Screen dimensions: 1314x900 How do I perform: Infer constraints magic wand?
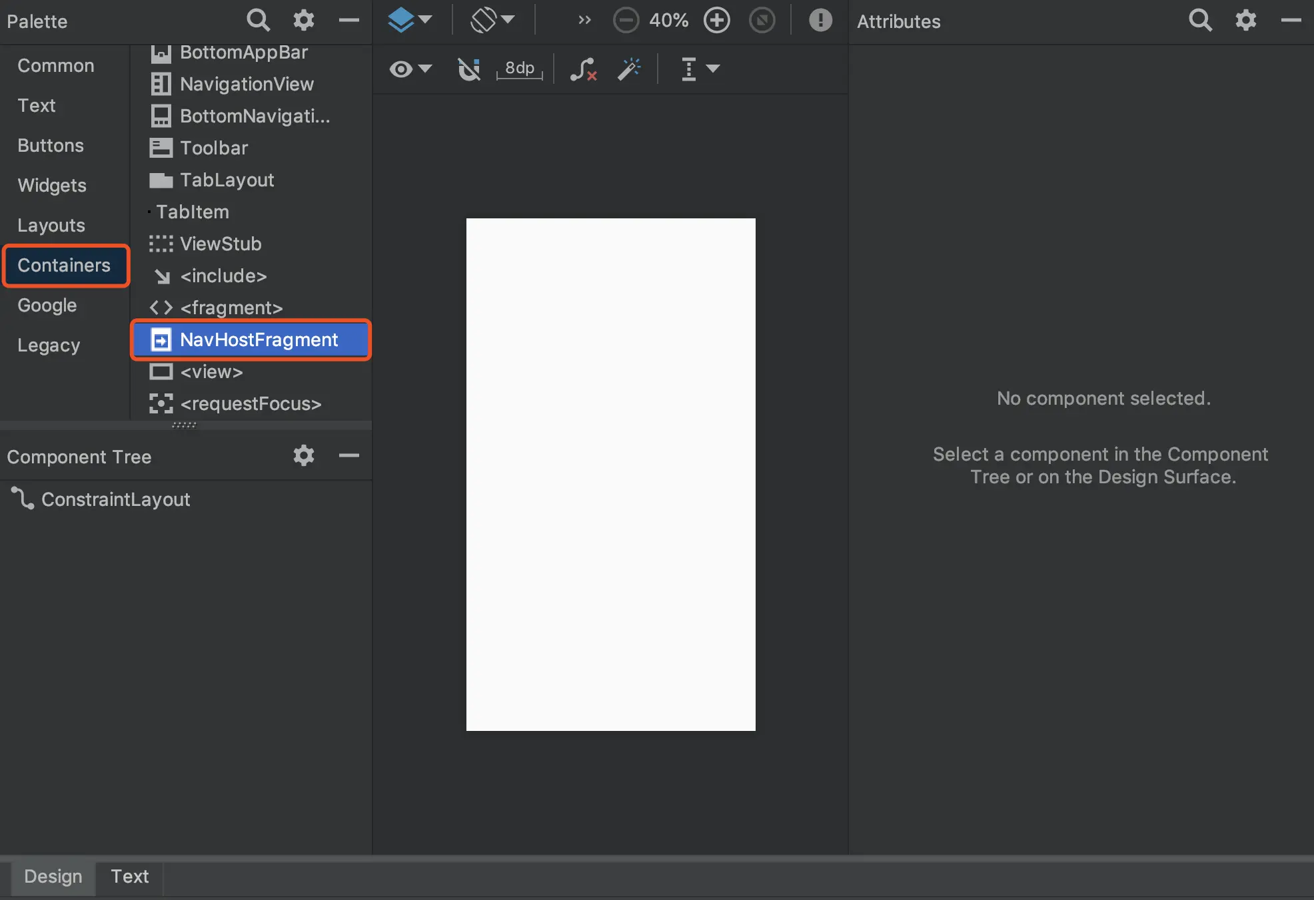point(629,69)
